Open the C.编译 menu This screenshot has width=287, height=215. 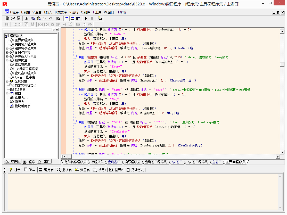point(85,12)
